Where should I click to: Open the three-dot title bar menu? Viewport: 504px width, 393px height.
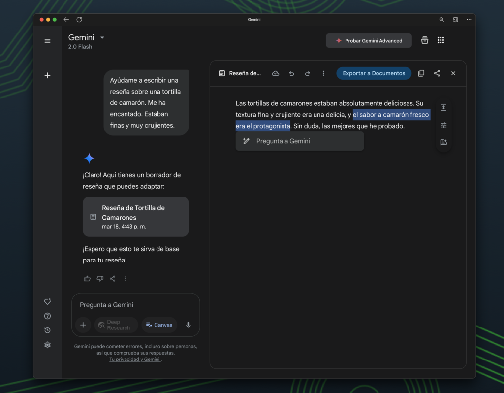pos(469,20)
